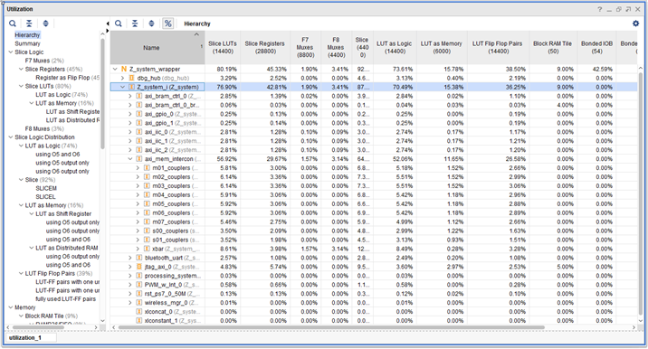This screenshot has width=648, height=349.
Task: Sort by Bonded IOB column header
Action: tap(596, 48)
